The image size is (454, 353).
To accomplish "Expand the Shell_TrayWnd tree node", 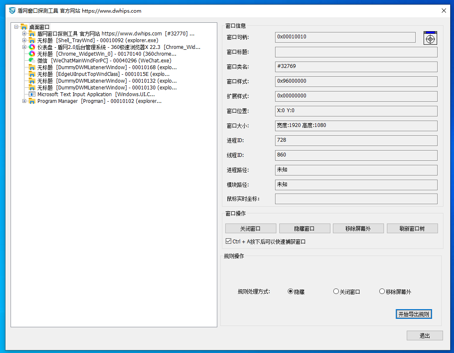I will coord(24,40).
